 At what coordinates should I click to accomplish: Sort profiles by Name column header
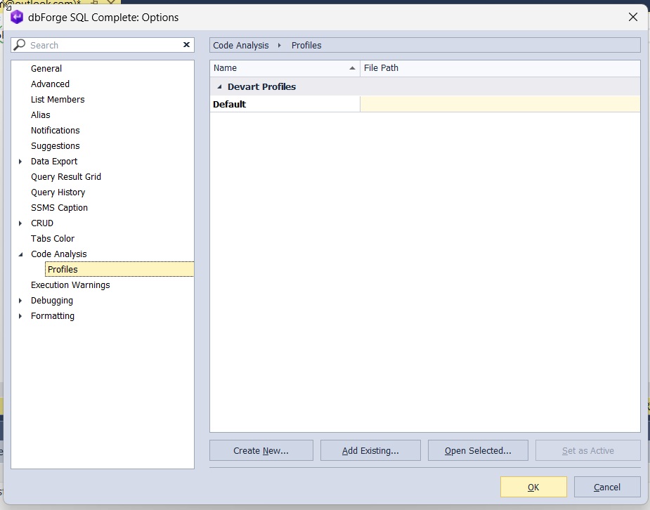[x=285, y=68]
